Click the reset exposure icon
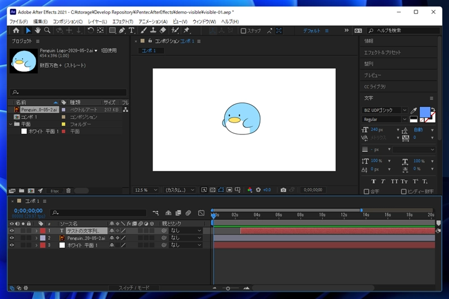The height and width of the screenshot is (299, 449). point(258,190)
